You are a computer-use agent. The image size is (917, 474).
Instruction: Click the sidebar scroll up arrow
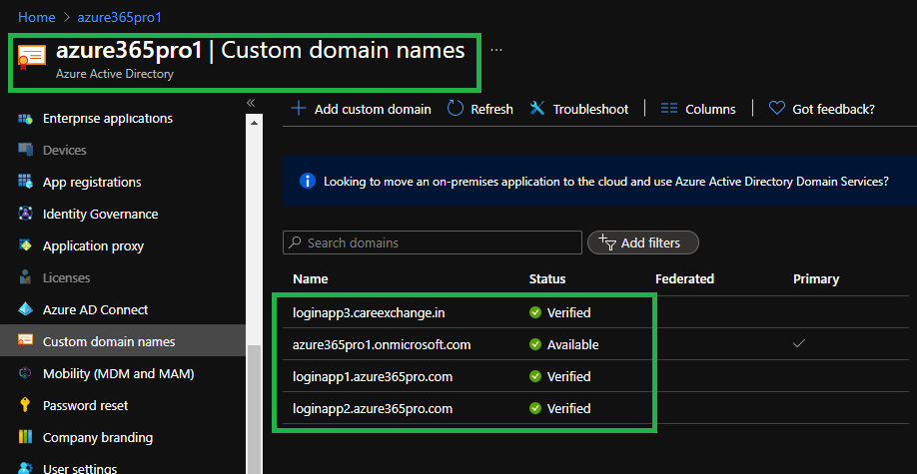coord(254,124)
